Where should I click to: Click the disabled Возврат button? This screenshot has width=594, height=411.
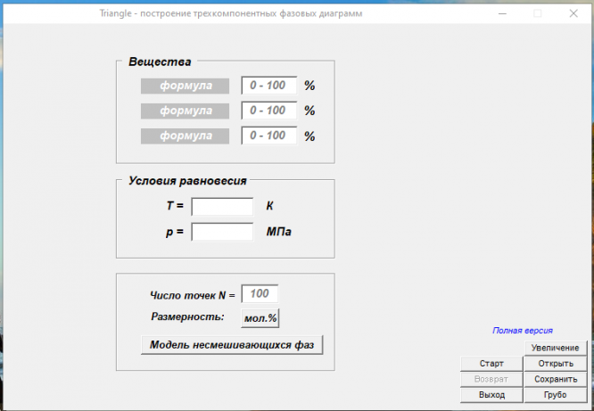pyautogui.click(x=491, y=379)
